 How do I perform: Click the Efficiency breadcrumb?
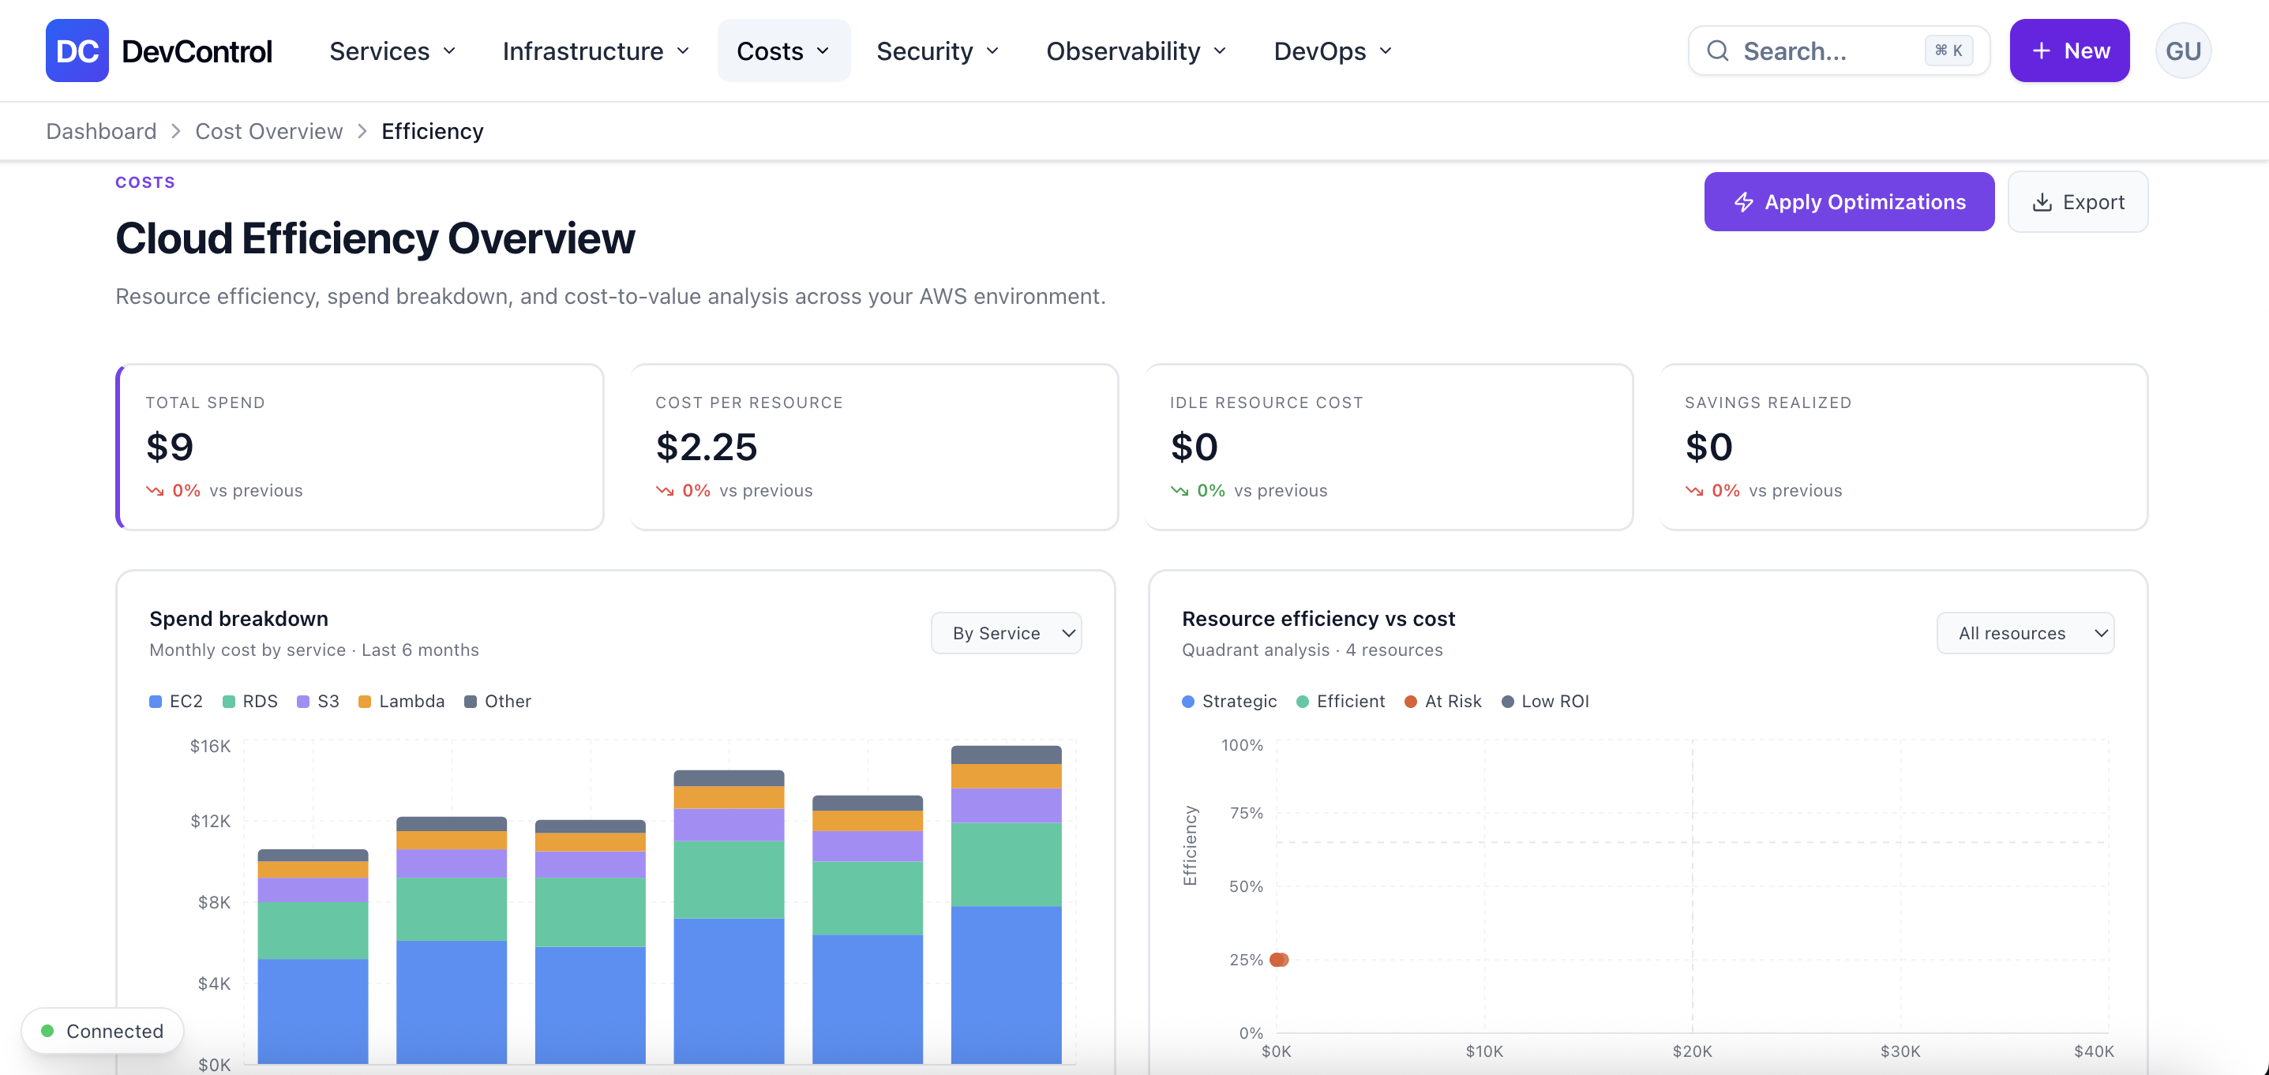click(x=433, y=131)
